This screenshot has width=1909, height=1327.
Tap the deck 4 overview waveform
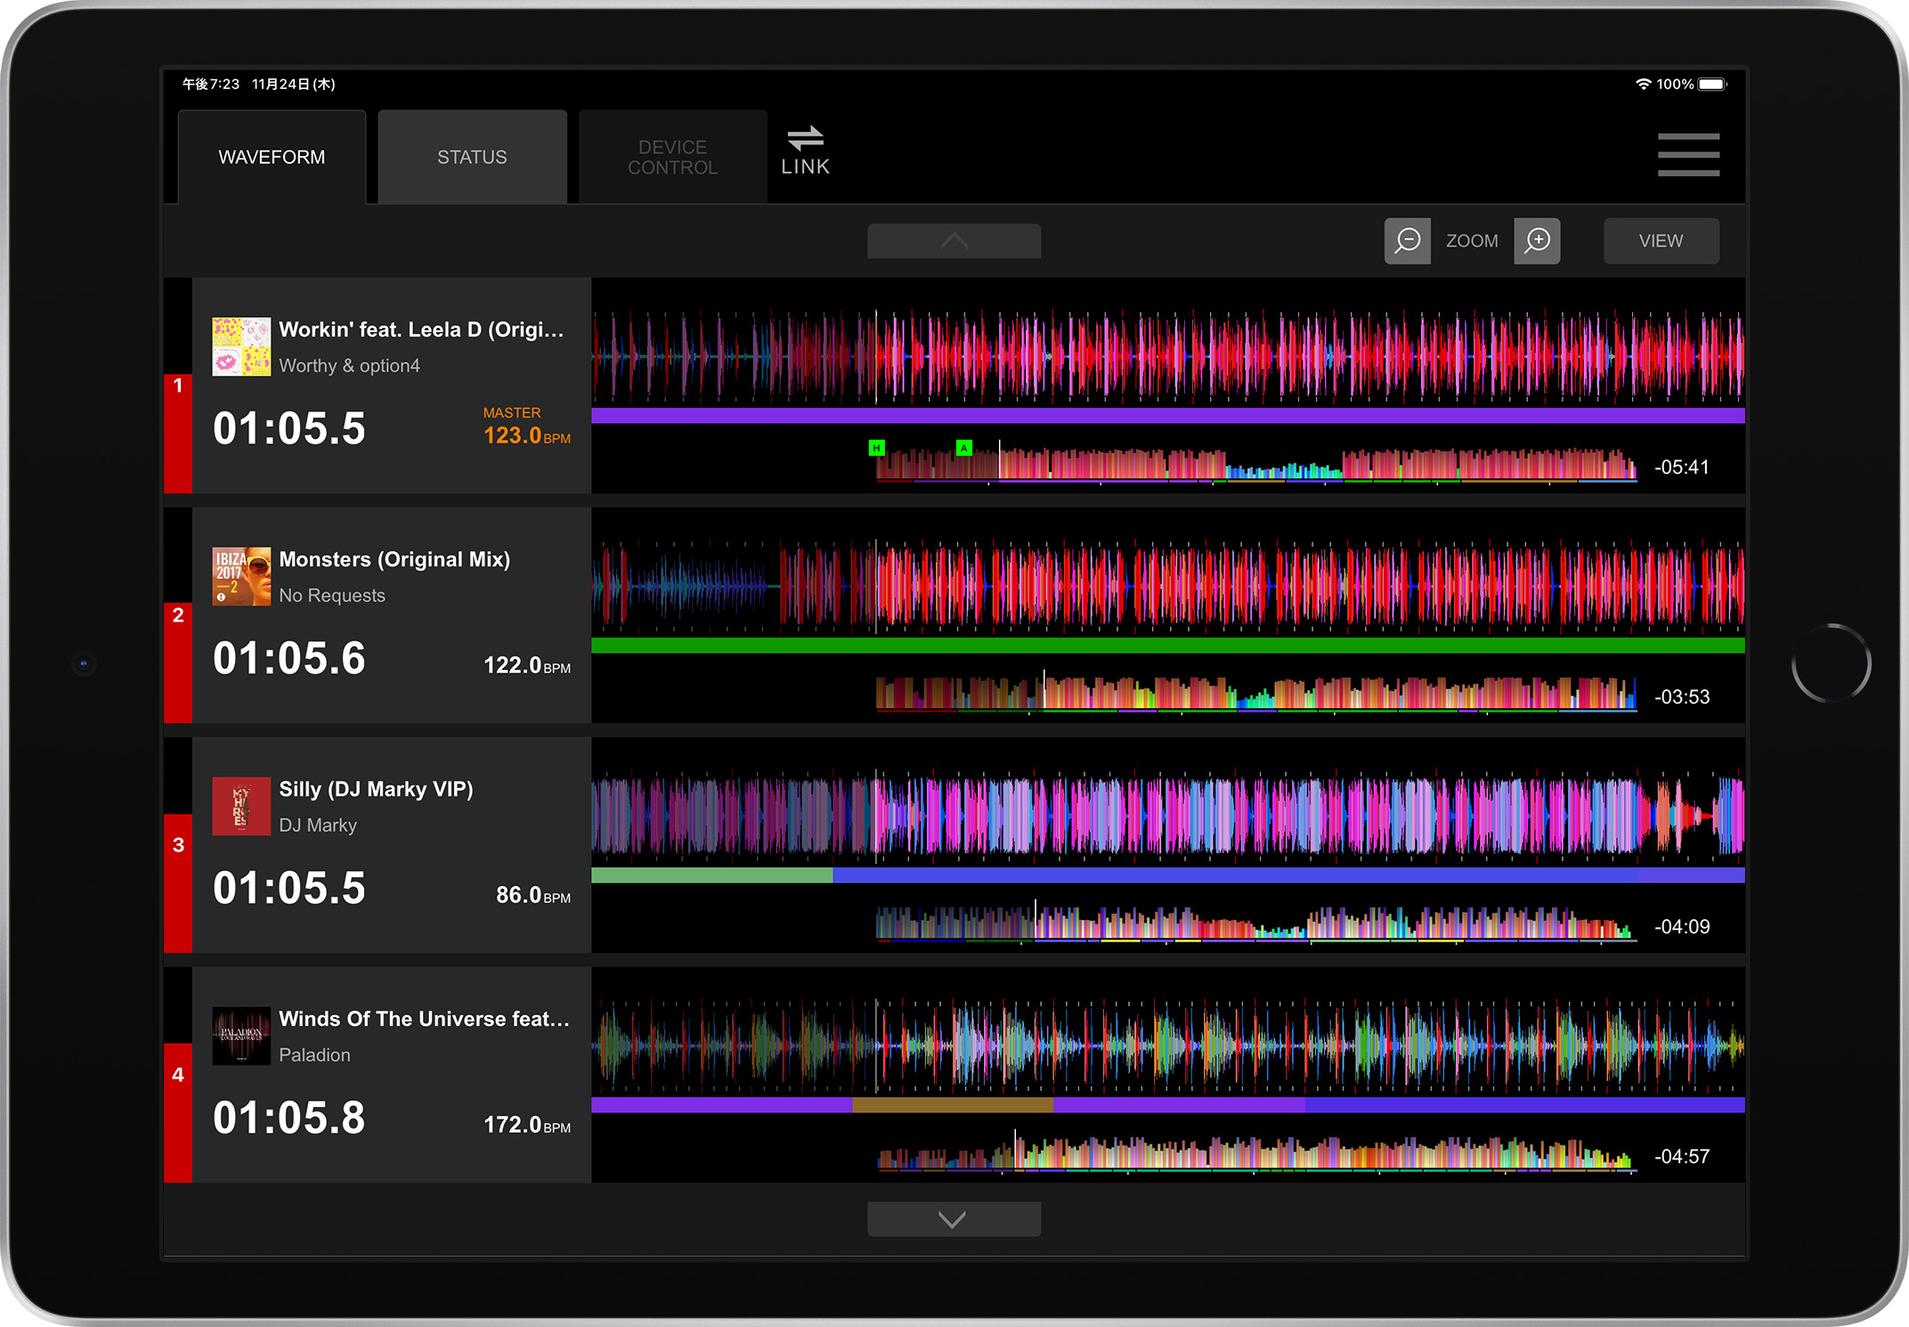pyautogui.click(x=1255, y=1154)
